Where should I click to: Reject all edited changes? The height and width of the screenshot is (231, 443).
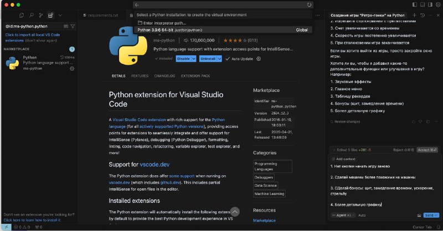pyautogui.click(x=403, y=150)
